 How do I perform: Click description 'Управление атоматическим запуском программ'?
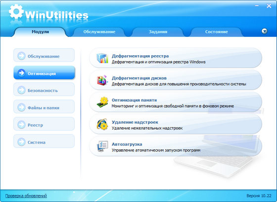tap(156, 150)
